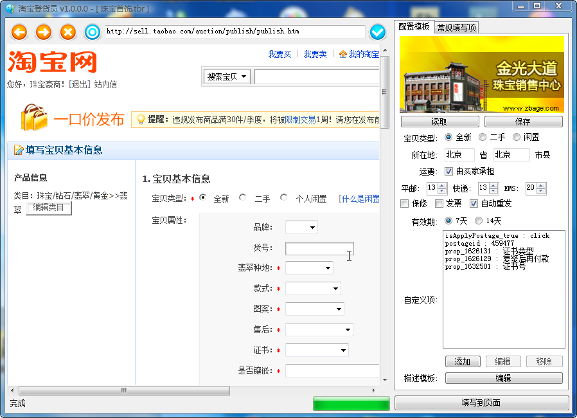Click the 退出 logout link

coord(79,84)
